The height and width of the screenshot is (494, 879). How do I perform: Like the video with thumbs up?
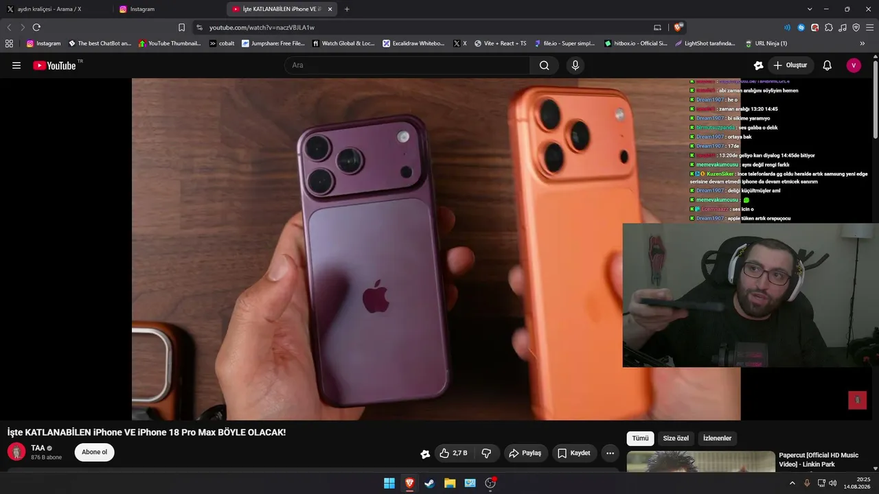click(453, 453)
